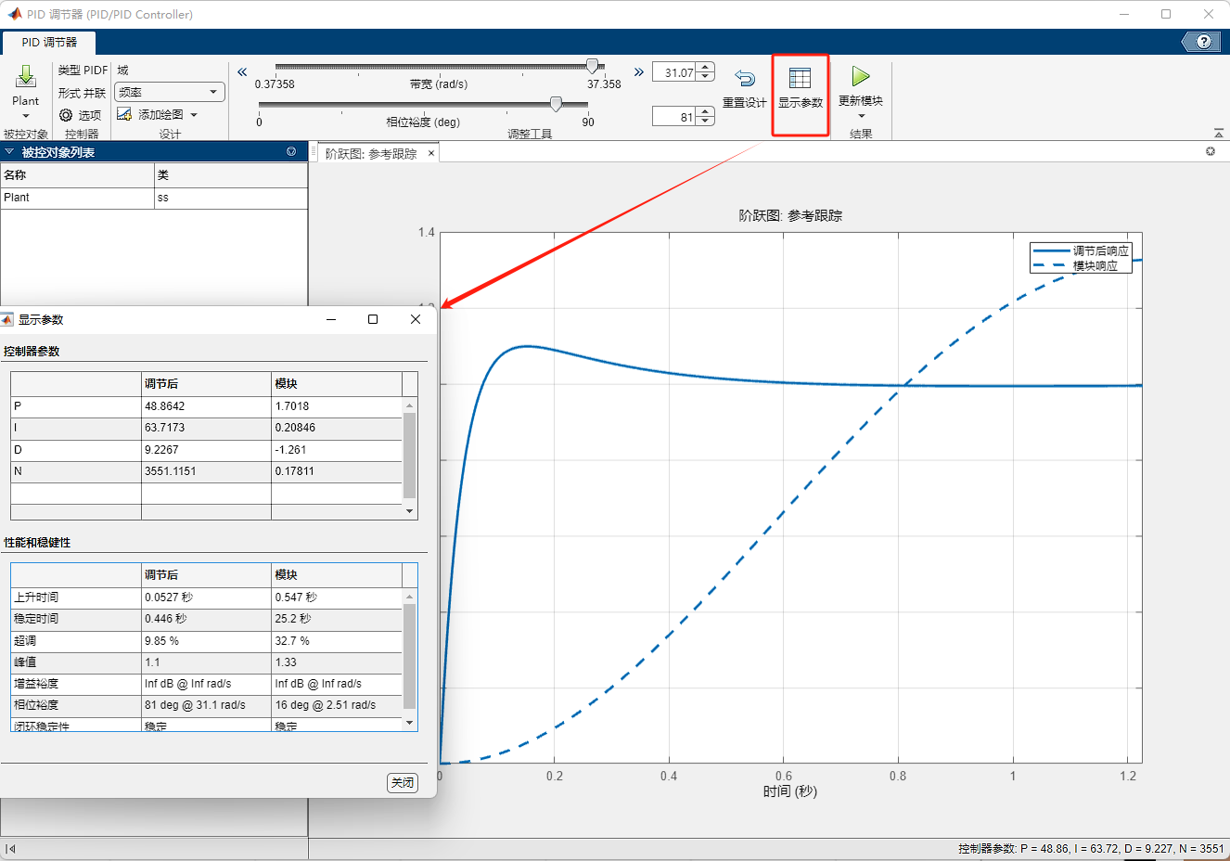Click the performance table scroll up arrow
Viewport: 1230px width, 861px height.
click(410, 596)
